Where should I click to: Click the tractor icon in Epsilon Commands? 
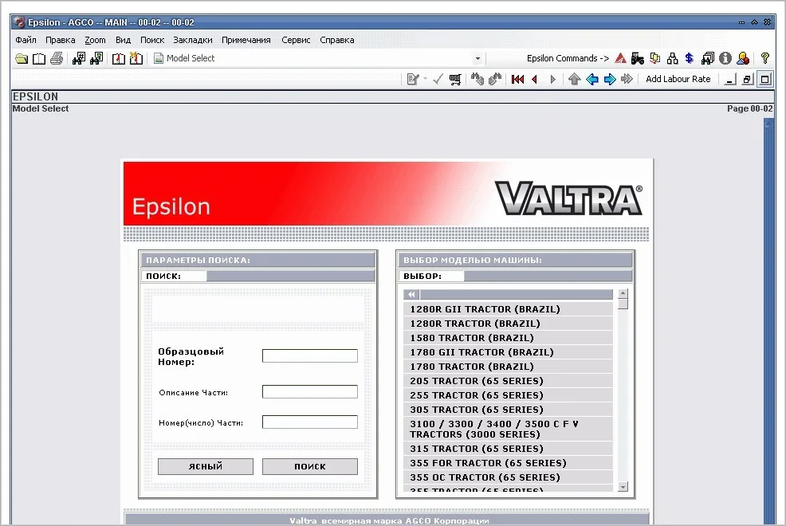(x=638, y=59)
